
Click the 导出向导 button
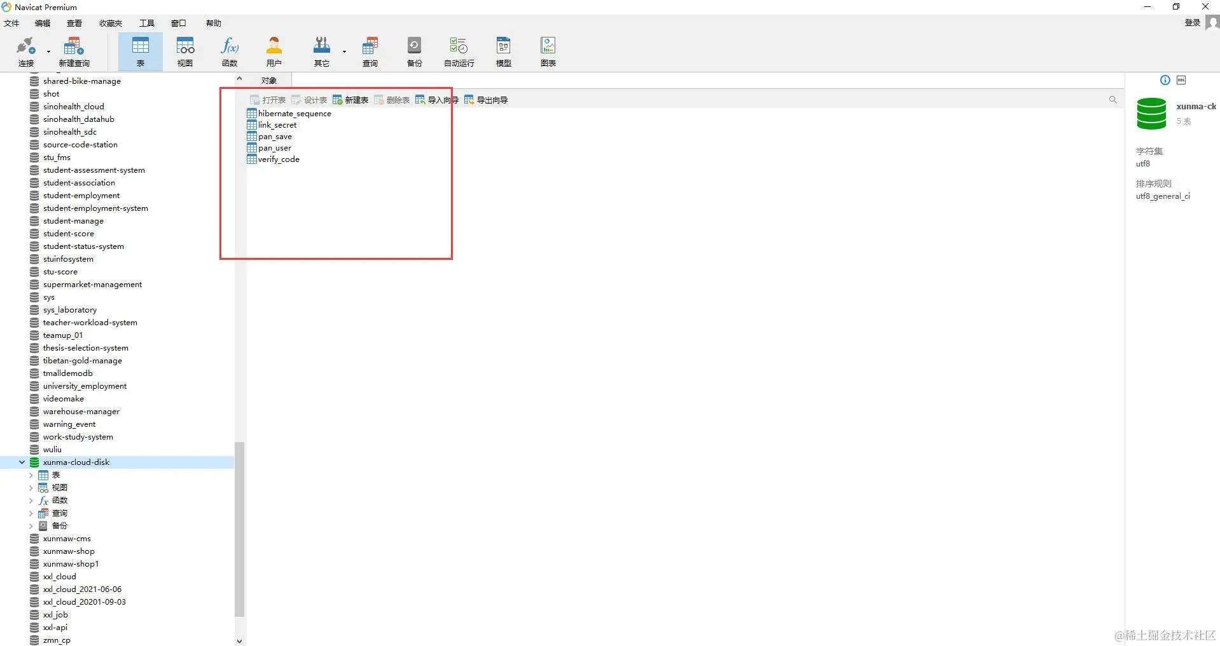coord(486,100)
